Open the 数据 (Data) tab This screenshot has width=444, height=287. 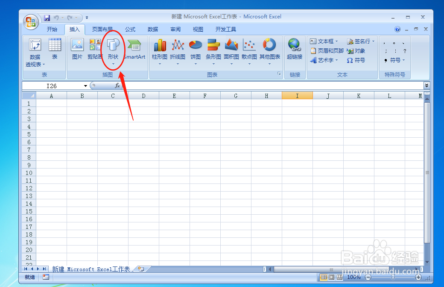tap(153, 29)
